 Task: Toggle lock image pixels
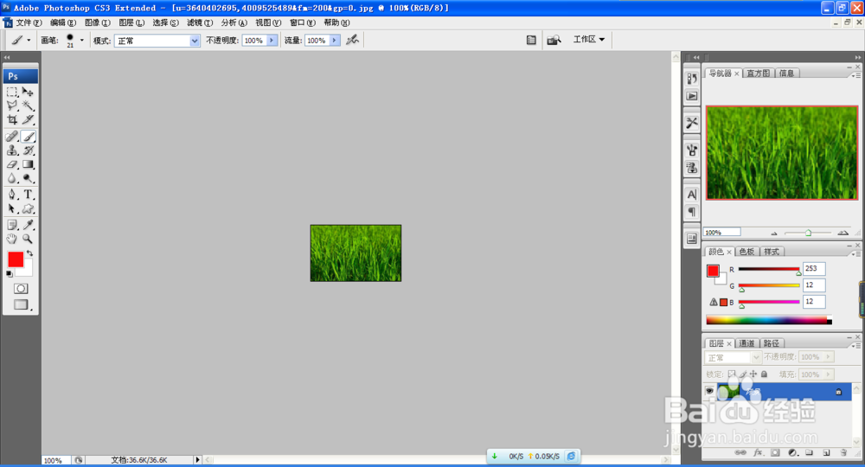click(742, 374)
